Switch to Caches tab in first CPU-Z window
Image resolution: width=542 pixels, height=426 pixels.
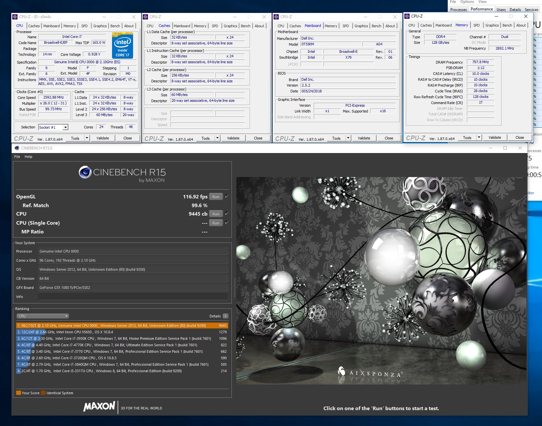[x=34, y=26]
